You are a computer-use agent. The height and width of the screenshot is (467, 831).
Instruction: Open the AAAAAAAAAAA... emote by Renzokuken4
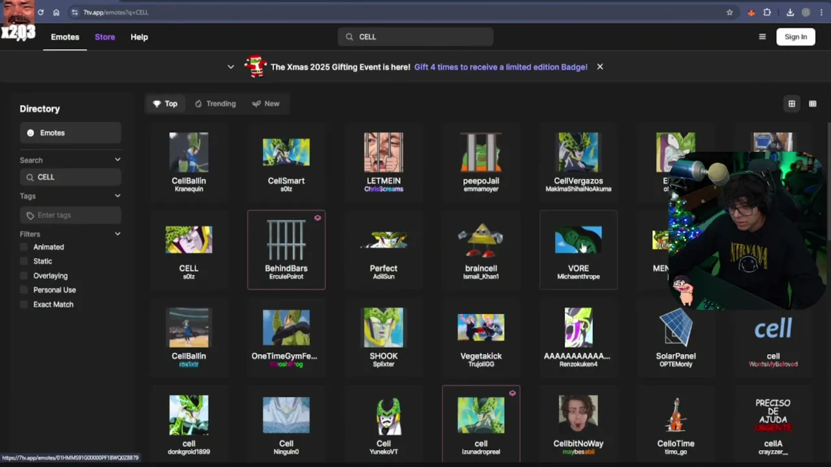click(578, 337)
